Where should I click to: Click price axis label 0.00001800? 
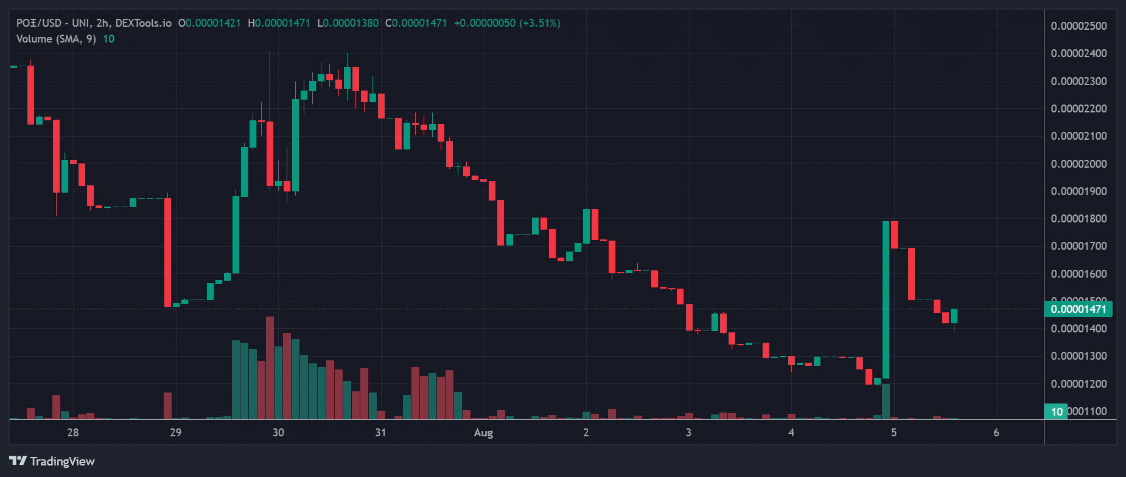click(x=1079, y=219)
